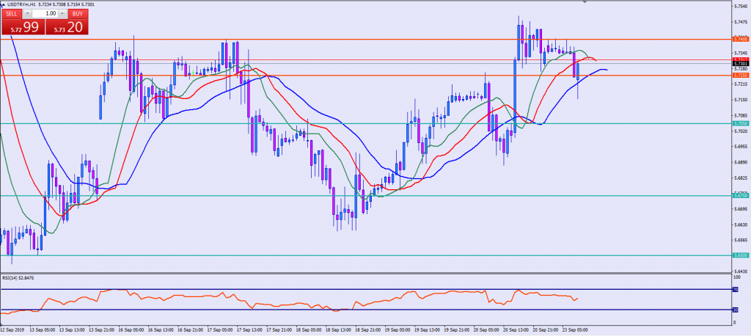The width and height of the screenshot is (751, 336).
Task: Collapse the one-click trading panel arrow
Action: pyautogui.click(x=3, y=4)
